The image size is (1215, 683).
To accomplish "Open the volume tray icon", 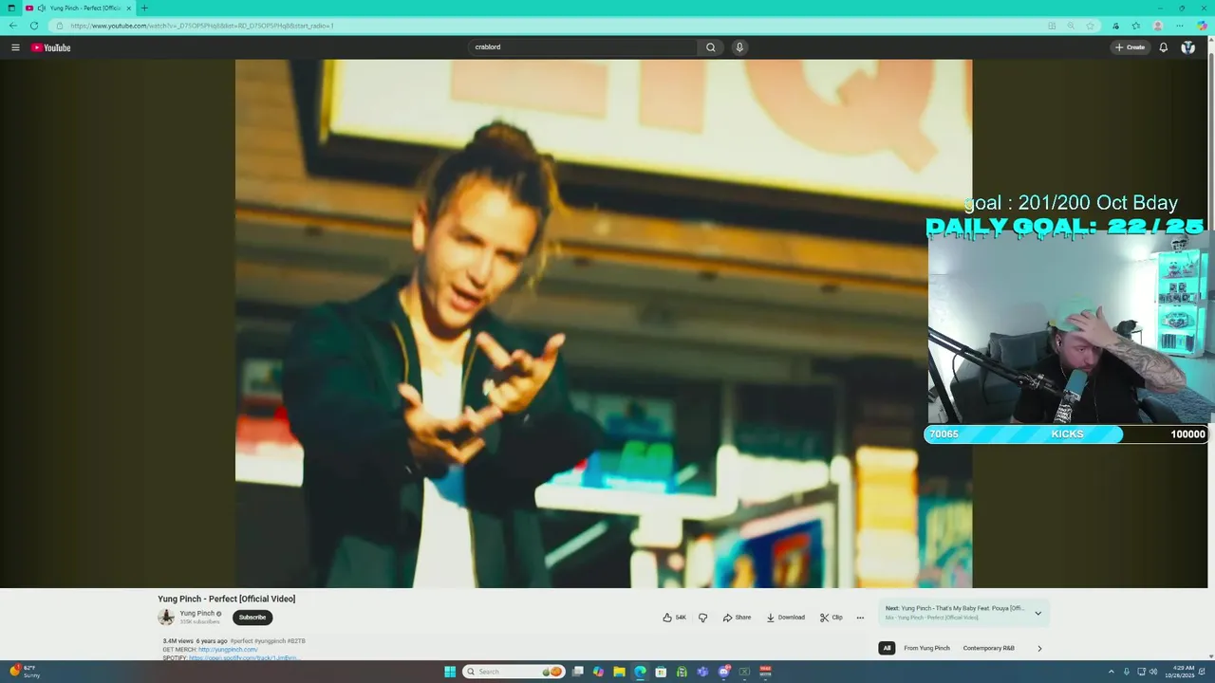I will pos(1153,672).
